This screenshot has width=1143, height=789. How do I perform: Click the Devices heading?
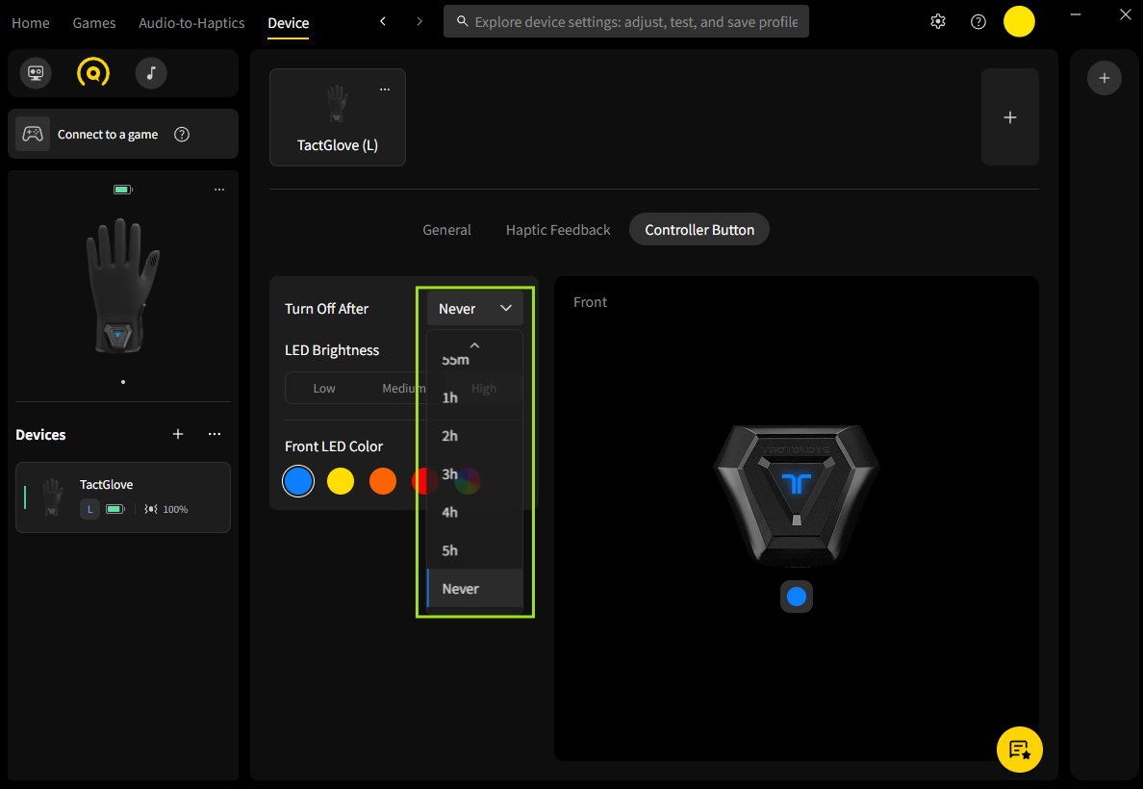(x=40, y=435)
